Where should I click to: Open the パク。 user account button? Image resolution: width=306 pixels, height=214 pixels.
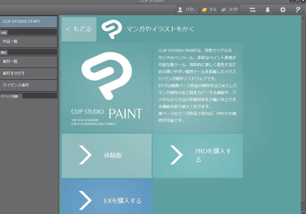pyautogui.click(x=187, y=9)
